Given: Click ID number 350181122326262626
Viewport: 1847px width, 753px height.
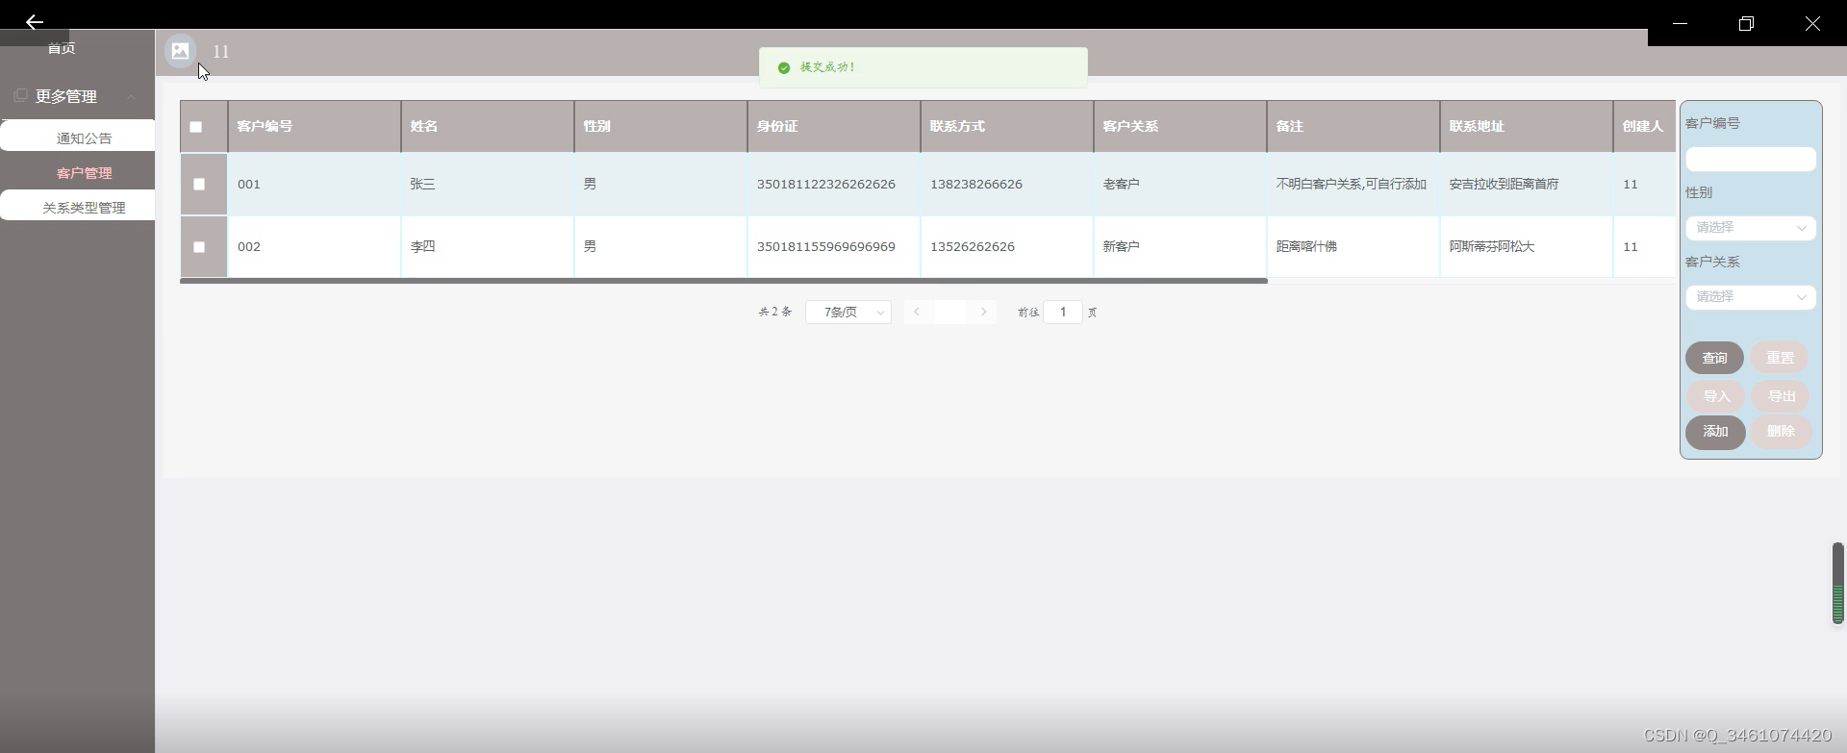Looking at the screenshot, I should click(x=826, y=184).
